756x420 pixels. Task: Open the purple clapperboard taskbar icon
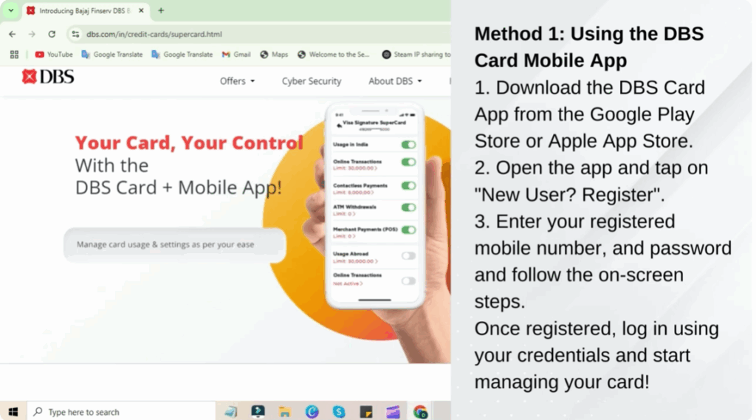pyautogui.click(x=393, y=412)
